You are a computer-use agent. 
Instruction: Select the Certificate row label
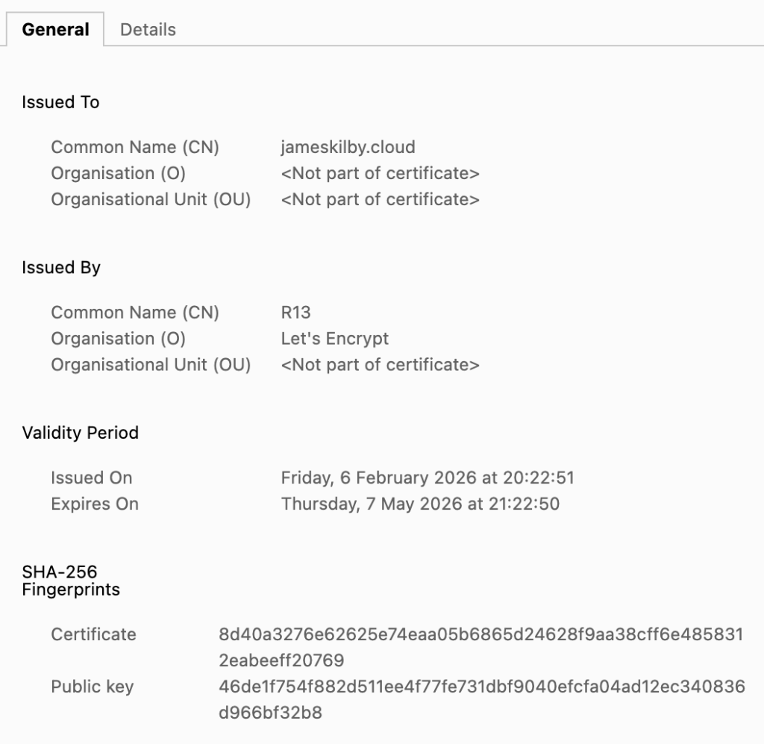point(93,634)
